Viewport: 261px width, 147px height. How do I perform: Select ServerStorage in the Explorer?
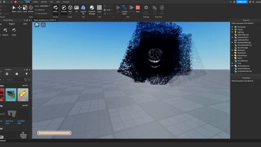pyautogui.click(x=242, y=48)
